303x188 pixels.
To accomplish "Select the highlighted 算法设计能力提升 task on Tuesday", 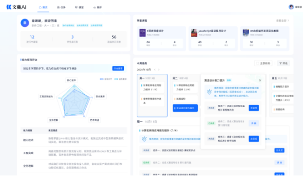I will pos(185,108).
